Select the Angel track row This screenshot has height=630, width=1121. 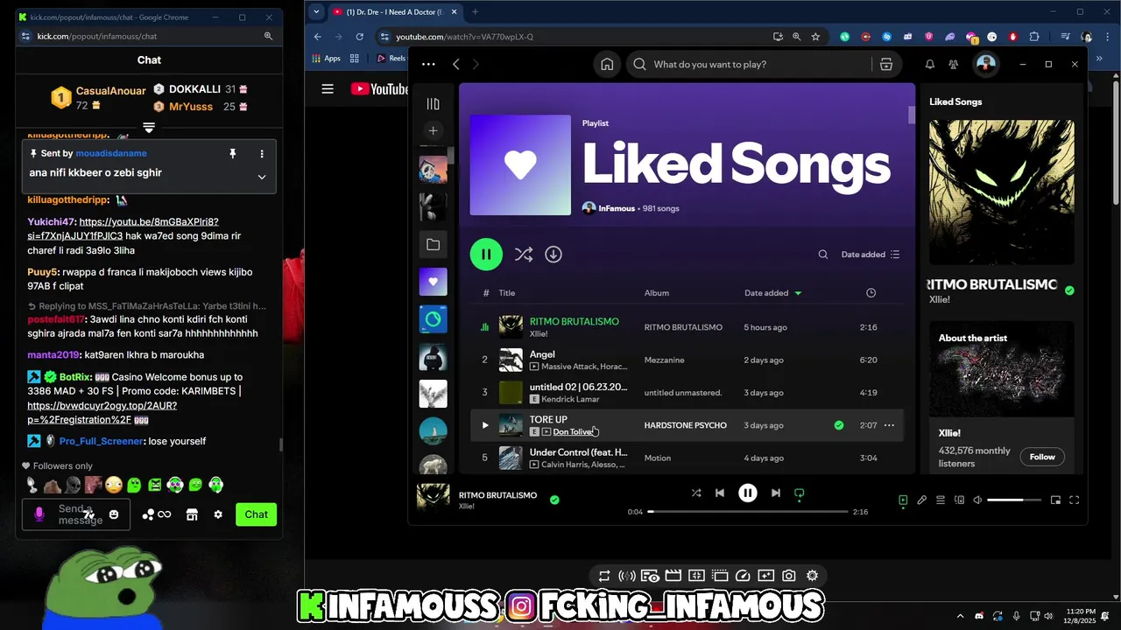point(687,360)
